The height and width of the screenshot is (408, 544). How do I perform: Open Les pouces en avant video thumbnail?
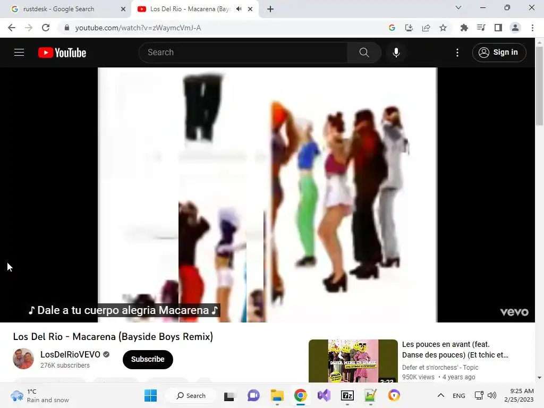pyautogui.click(x=353, y=361)
